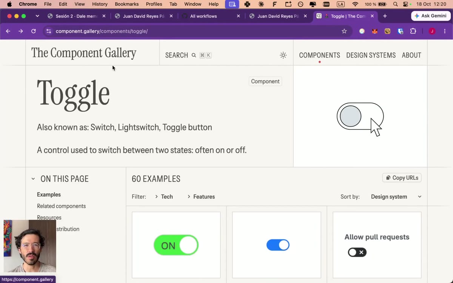This screenshot has height=283, width=453.
Task: Jump to Resources section link
Action: click(x=49, y=217)
